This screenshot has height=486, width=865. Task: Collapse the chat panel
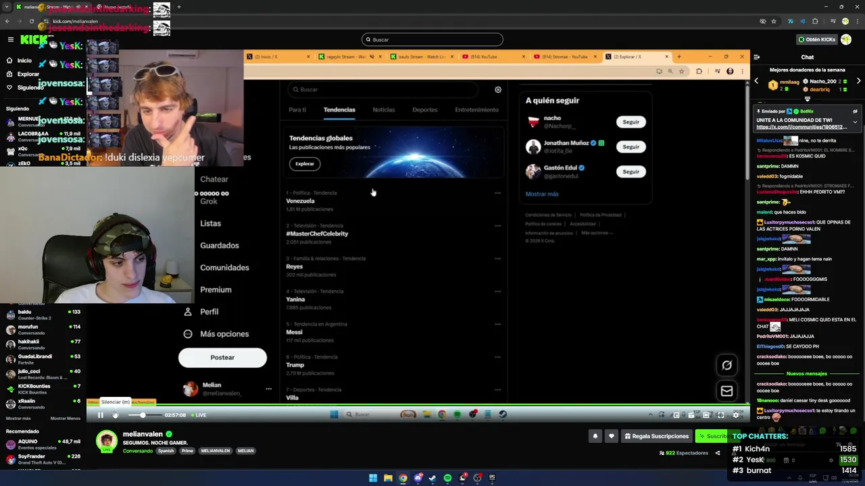[x=756, y=57]
